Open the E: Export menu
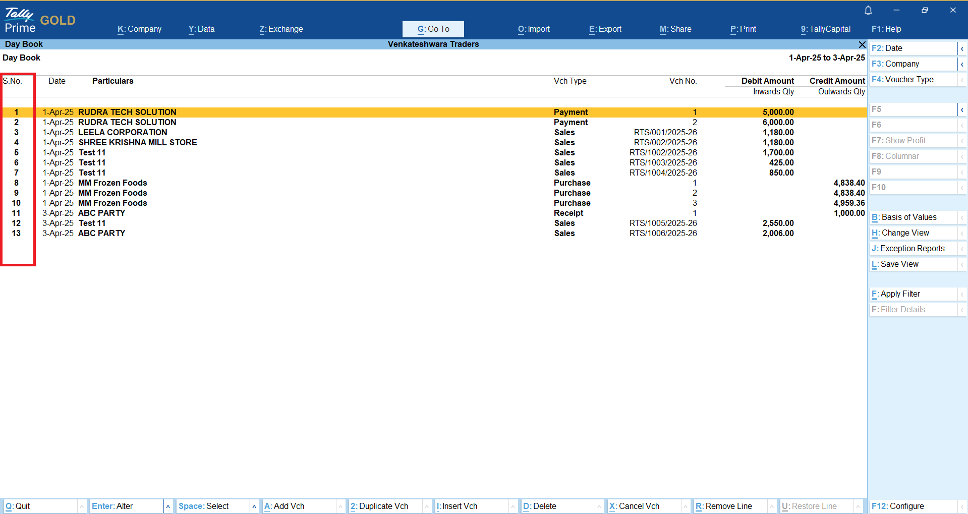 coord(605,29)
